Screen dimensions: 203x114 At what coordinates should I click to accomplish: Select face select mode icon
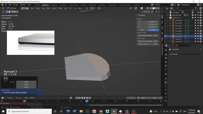[x=27, y=8]
